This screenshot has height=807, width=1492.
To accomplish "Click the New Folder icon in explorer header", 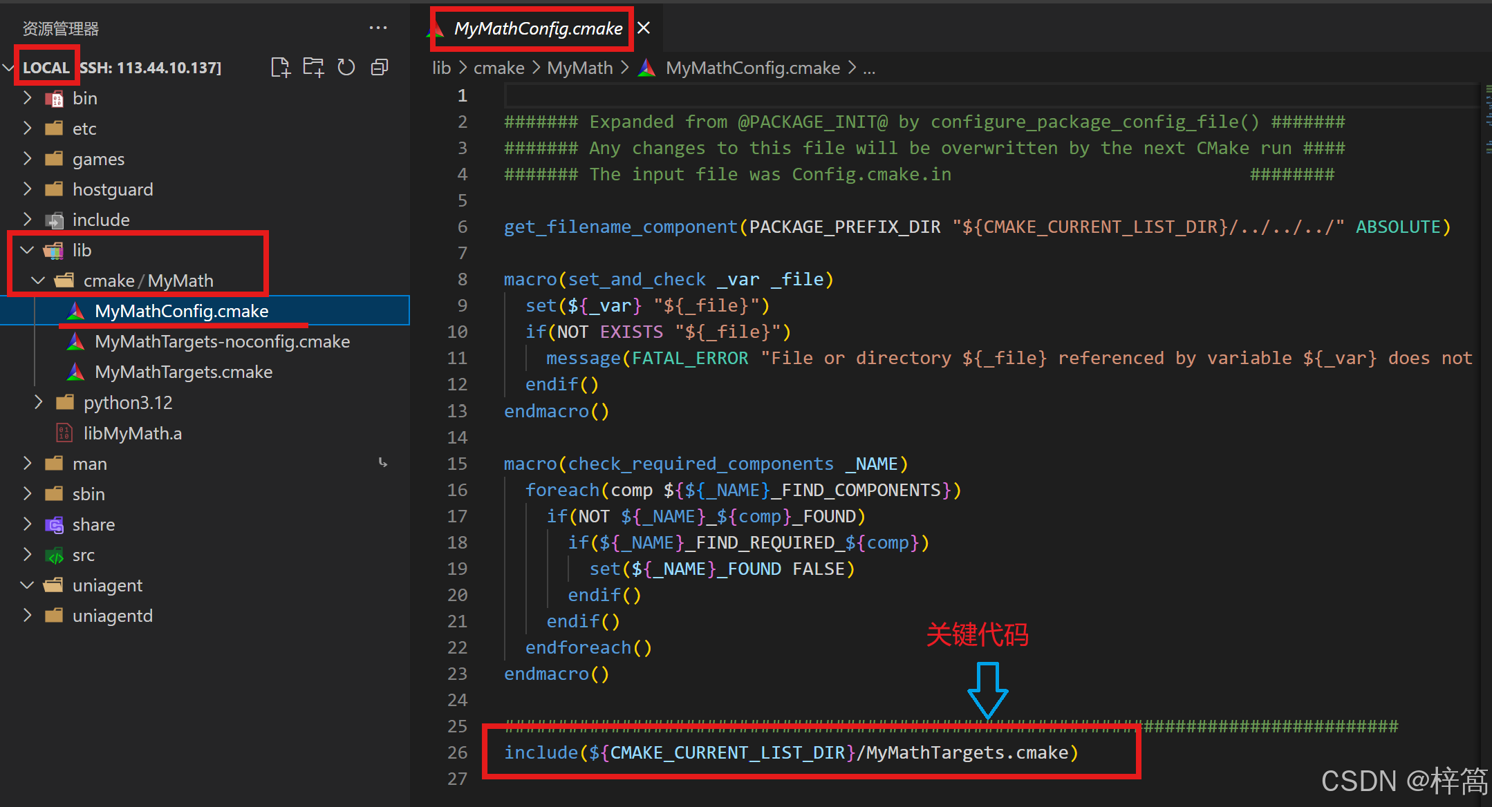I will [x=313, y=67].
